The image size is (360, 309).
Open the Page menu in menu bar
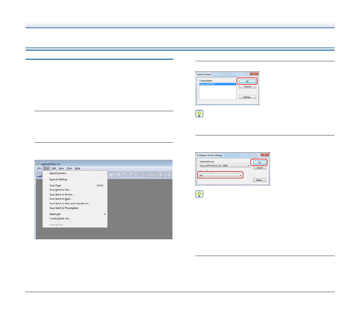click(x=70, y=168)
